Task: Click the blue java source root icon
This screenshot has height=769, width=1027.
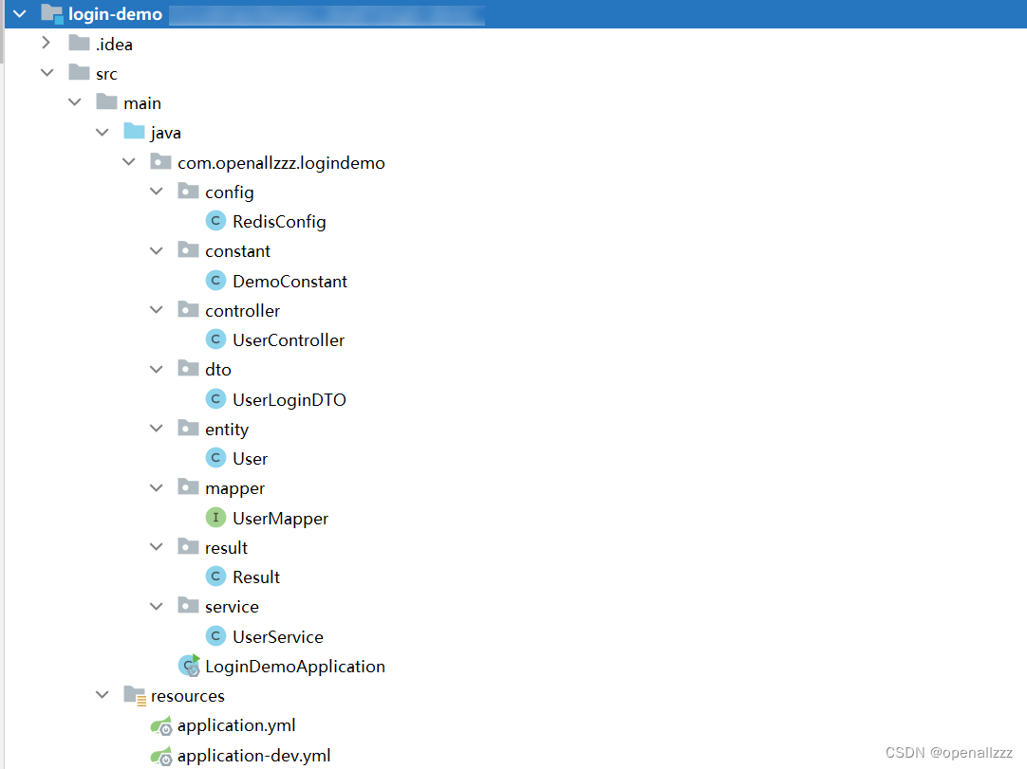Action: pyautogui.click(x=134, y=131)
